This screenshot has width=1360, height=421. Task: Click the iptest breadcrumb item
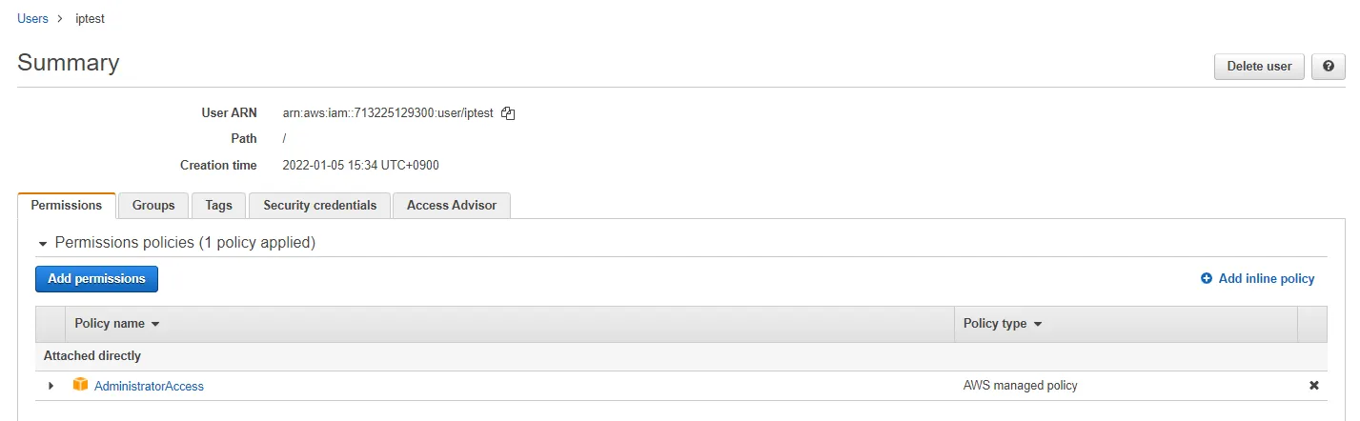pyautogui.click(x=91, y=19)
